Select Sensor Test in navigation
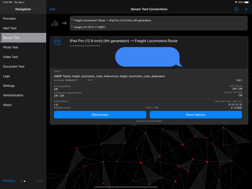This screenshot has height=189, width=252. [23, 38]
